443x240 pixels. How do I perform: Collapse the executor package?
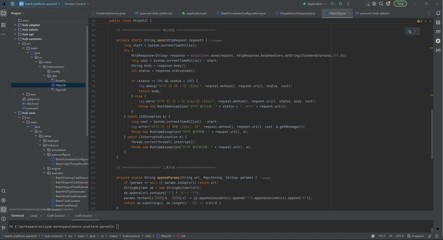coord(44,173)
